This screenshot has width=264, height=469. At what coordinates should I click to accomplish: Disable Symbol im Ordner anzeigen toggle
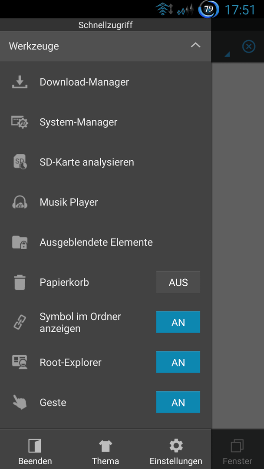178,322
